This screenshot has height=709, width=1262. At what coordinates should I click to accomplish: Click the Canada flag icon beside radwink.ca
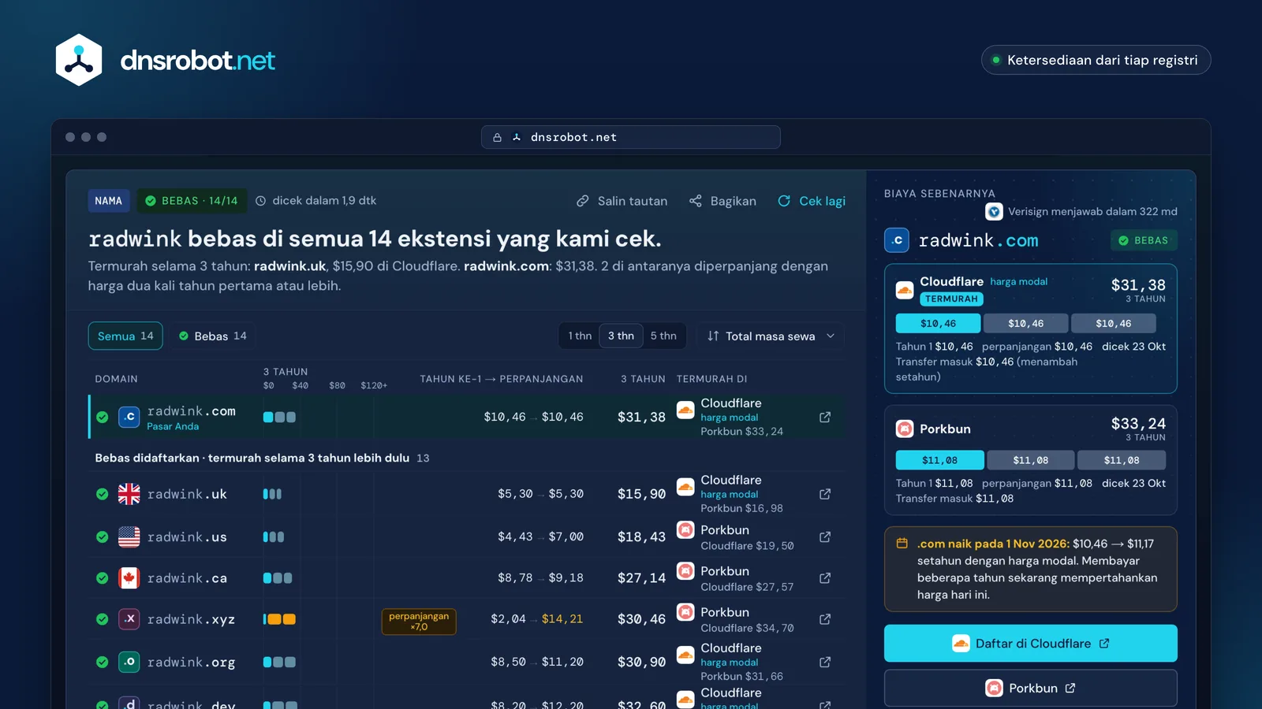129,577
